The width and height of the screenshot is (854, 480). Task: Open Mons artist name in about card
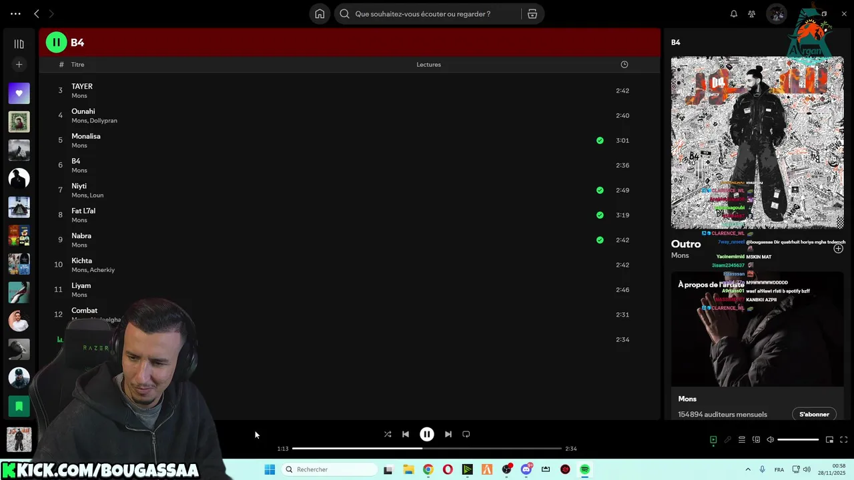coord(687,399)
